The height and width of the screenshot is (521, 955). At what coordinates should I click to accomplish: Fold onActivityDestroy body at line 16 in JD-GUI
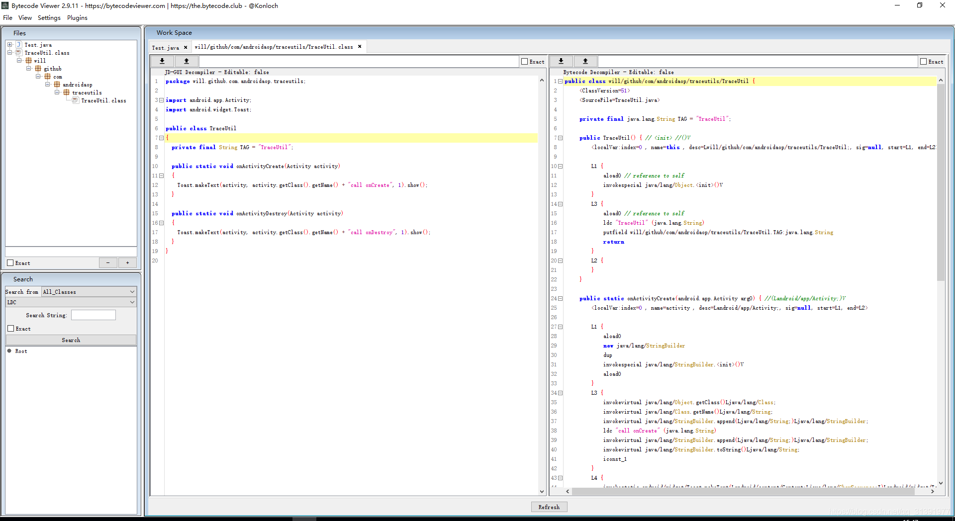(161, 223)
